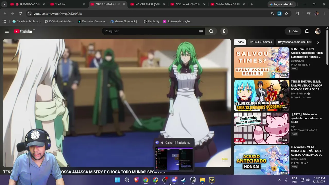Open the 12 Generais Supremos video thumbnail

(x=261, y=95)
